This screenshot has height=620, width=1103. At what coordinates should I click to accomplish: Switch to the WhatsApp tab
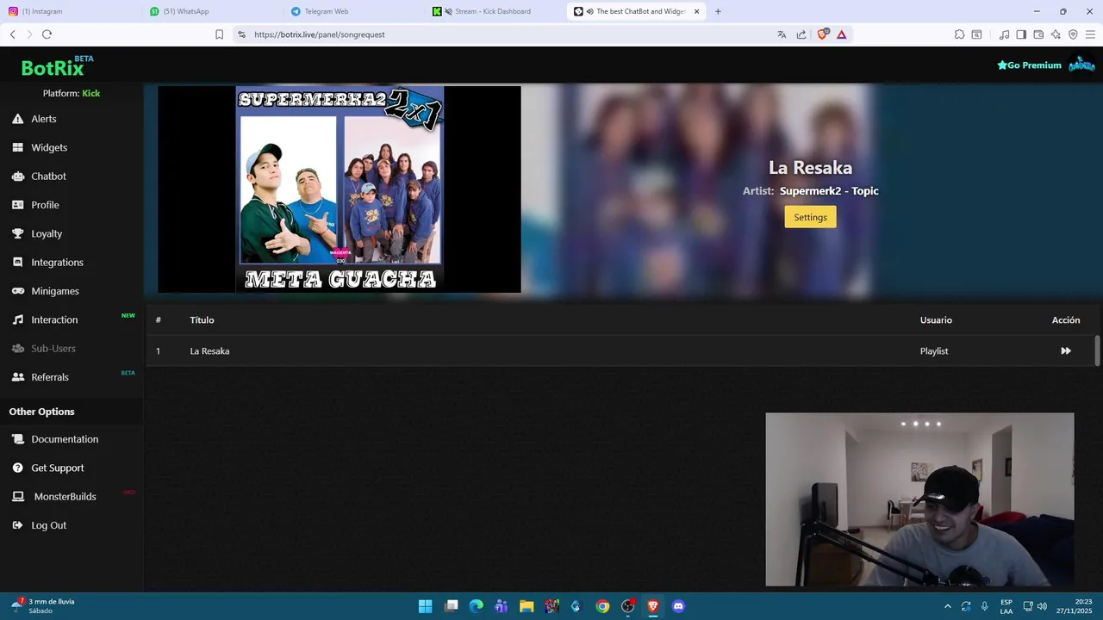[211, 11]
